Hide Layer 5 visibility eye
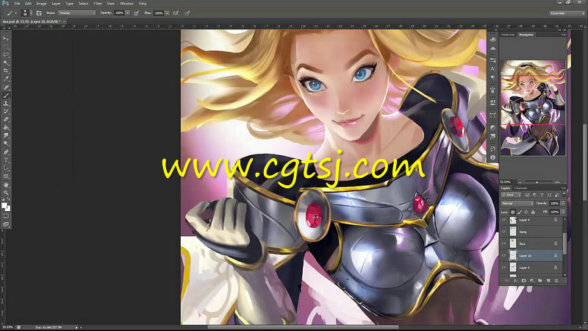 (x=503, y=268)
